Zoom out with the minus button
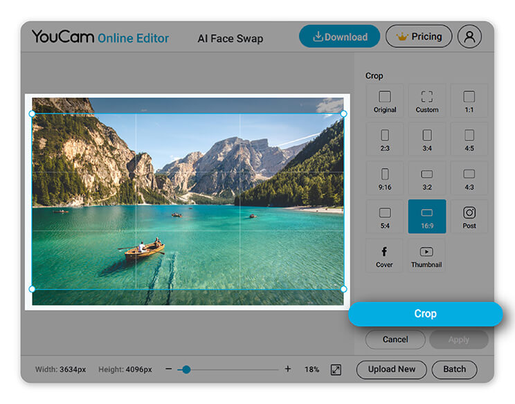 click(169, 369)
